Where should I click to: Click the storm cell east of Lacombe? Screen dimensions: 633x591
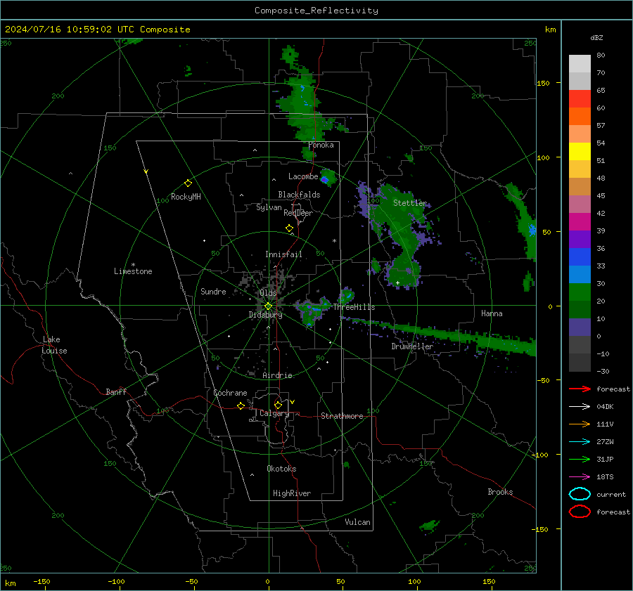(327, 178)
